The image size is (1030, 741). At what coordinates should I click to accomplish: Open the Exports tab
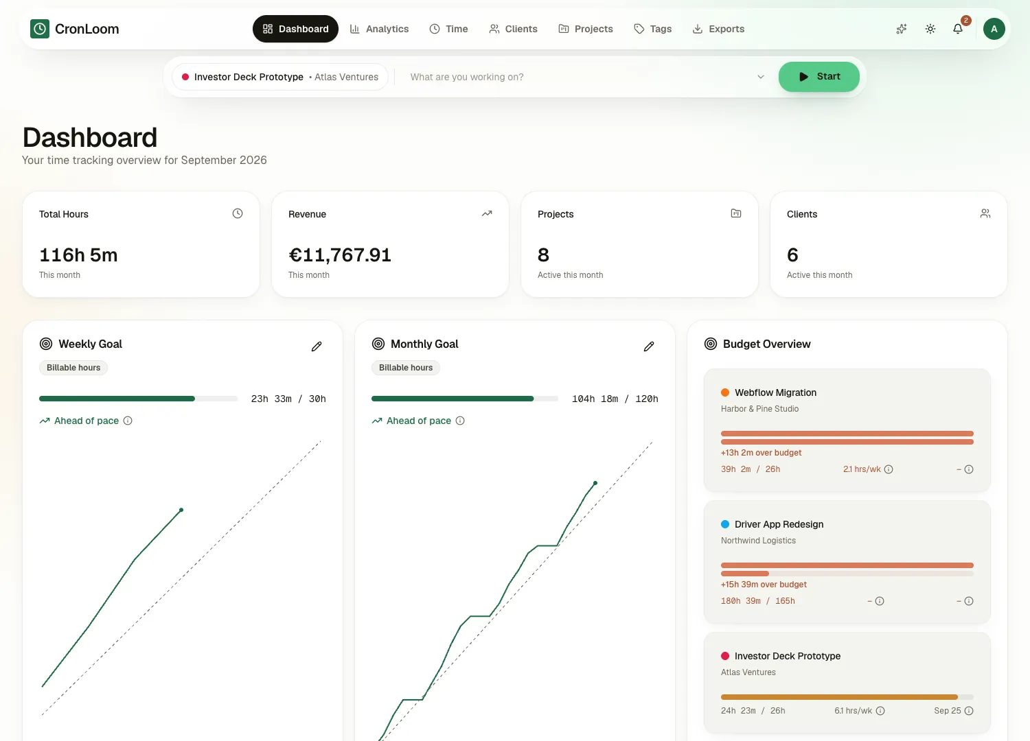coord(718,29)
